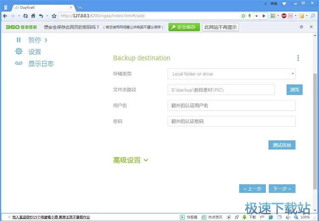Screen dimensions: 319x221
Task: Open a new tab with the plus button
Action: pyautogui.click(x=80, y=8)
